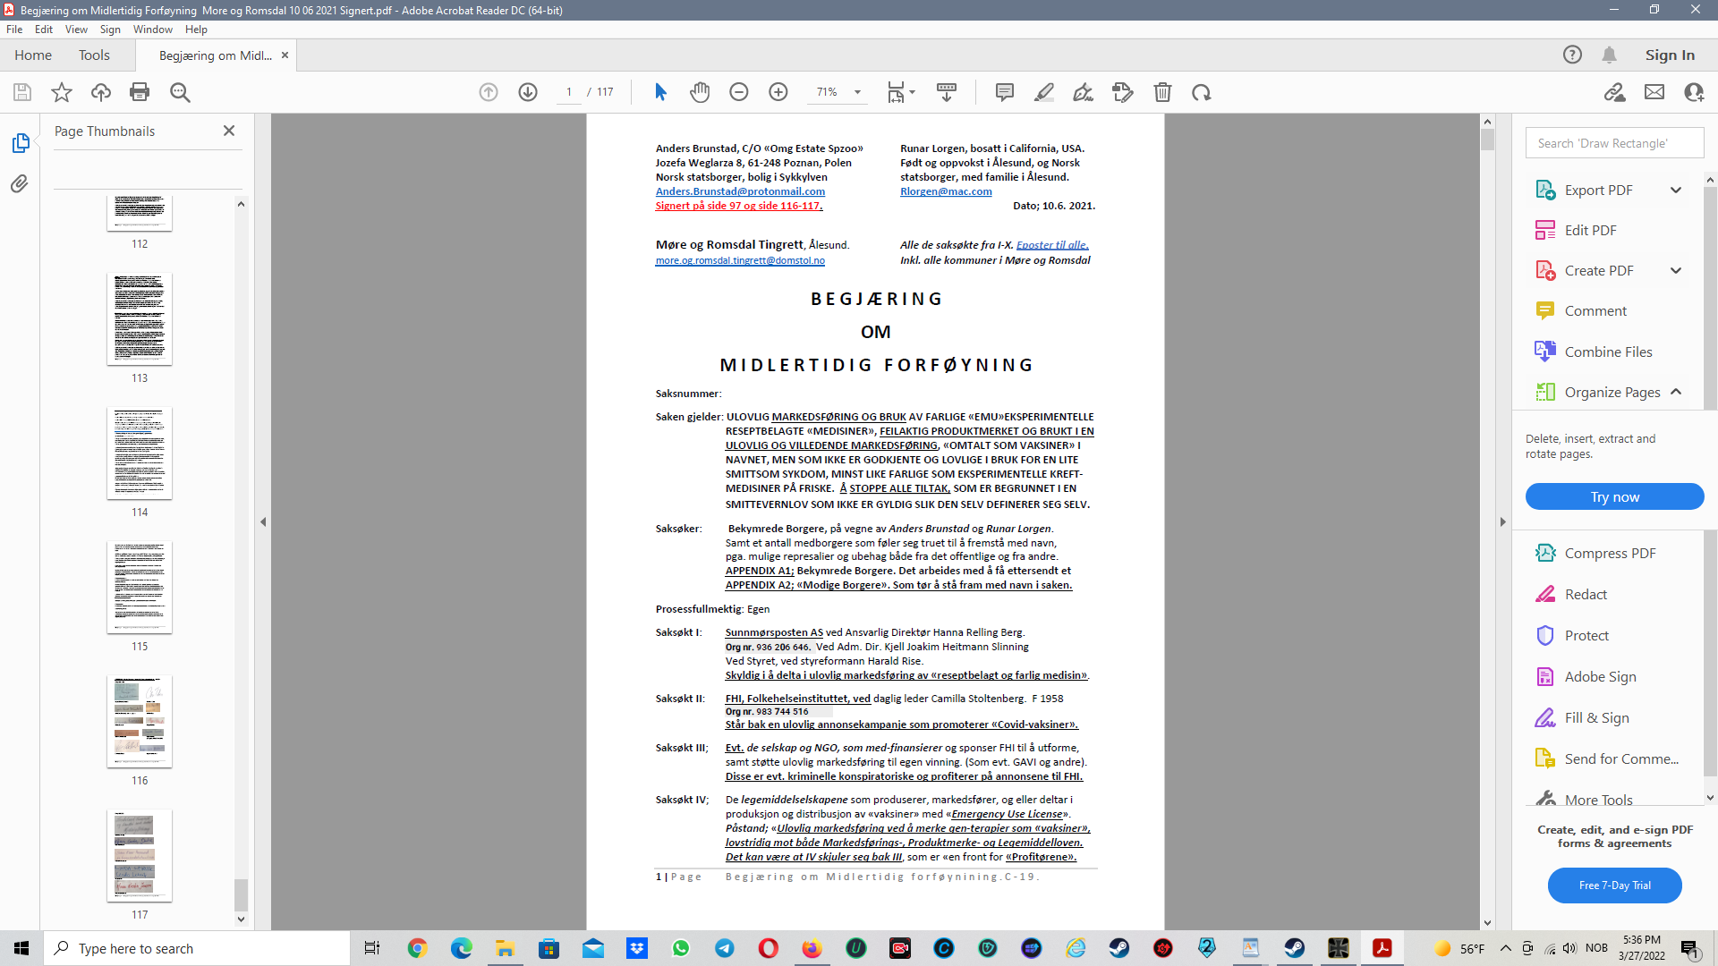This screenshot has height=966, width=1718.
Task: Switch to the Tools tab
Action: point(94,55)
